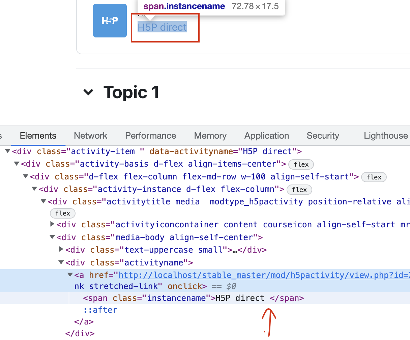Collapse the d-flex flex-column flex-md-row div
The image size is (410, 340).
point(25,176)
